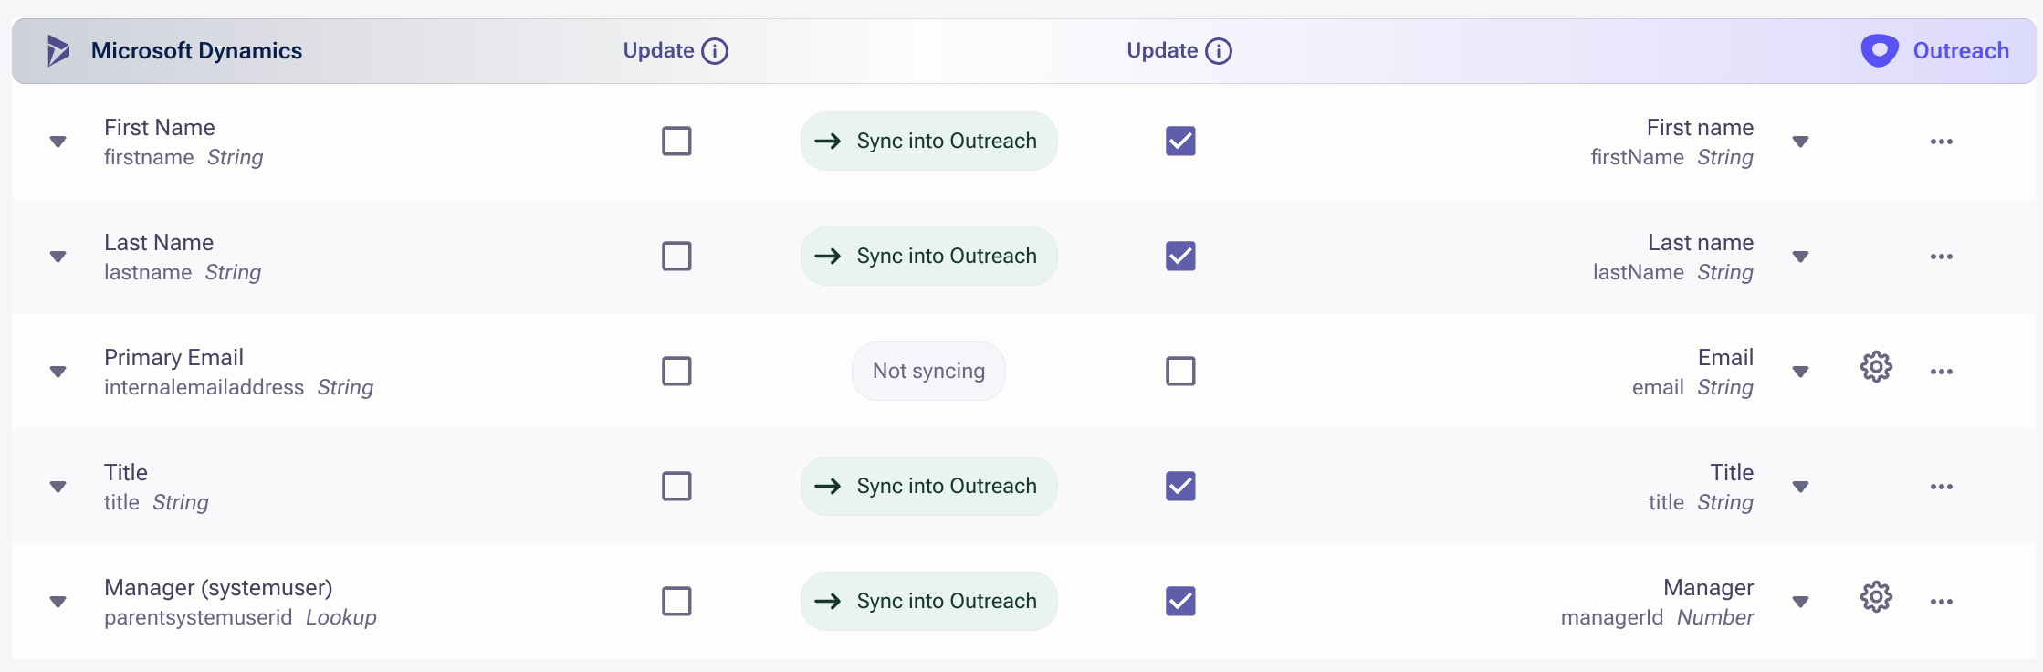Click the Microsoft Dynamics logo icon

[58, 51]
